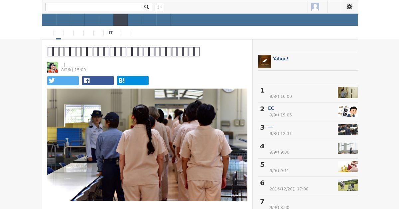Click the search magnifier icon
The width and height of the screenshot is (399, 209).
[146, 7]
